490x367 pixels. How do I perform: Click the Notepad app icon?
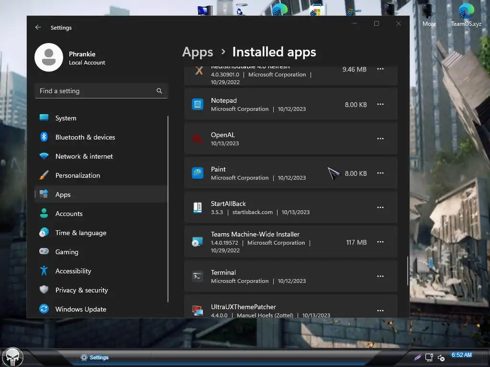coord(198,104)
